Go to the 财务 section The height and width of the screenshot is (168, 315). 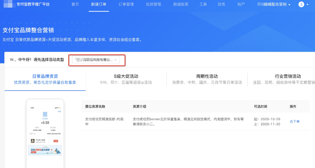pyautogui.click(x=221, y=4)
